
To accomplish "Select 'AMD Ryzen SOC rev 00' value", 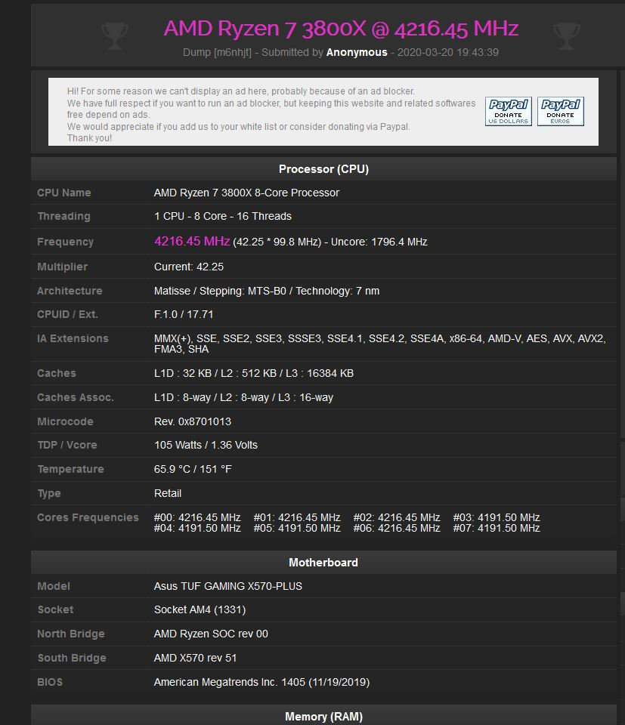I will (211, 634).
